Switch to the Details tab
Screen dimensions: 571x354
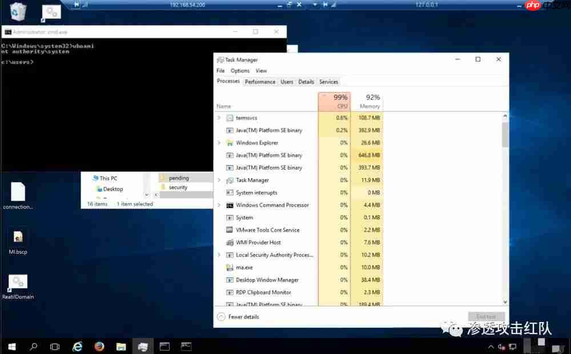[306, 82]
